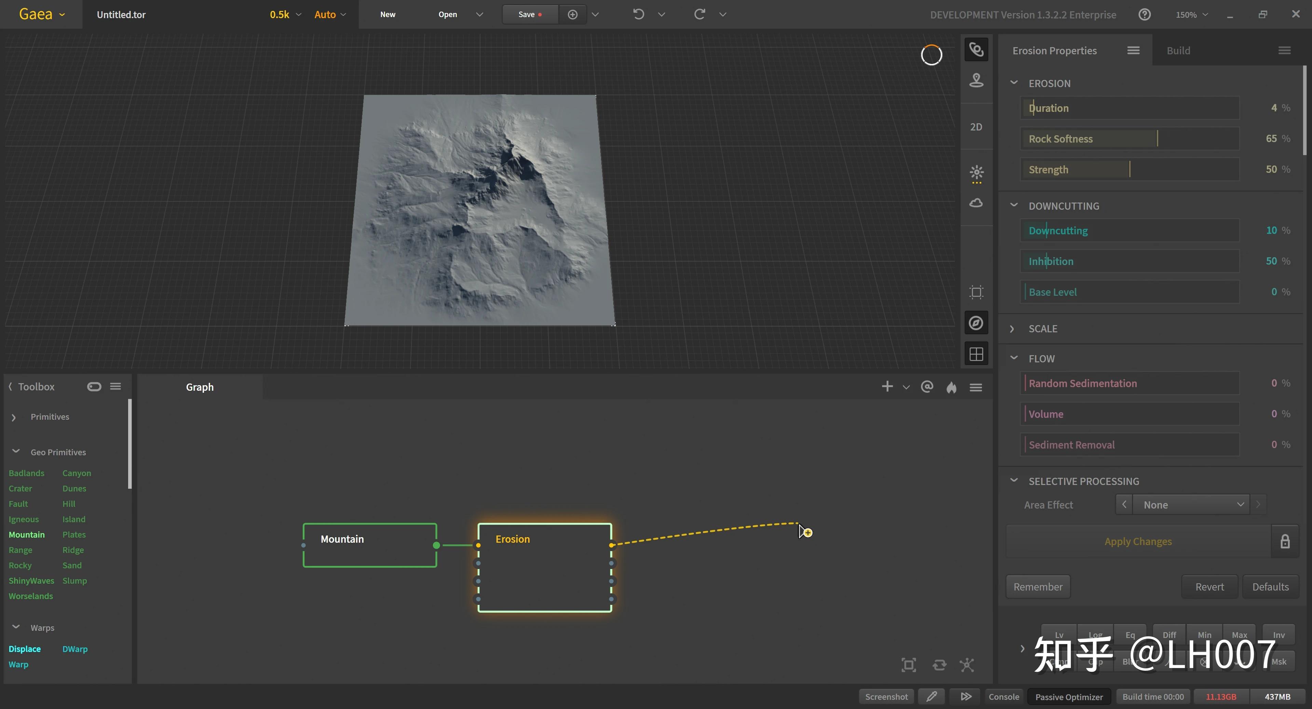Image resolution: width=1312 pixels, height=709 pixels.
Task: Click the undo arrow icon
Action: point(638,14)
